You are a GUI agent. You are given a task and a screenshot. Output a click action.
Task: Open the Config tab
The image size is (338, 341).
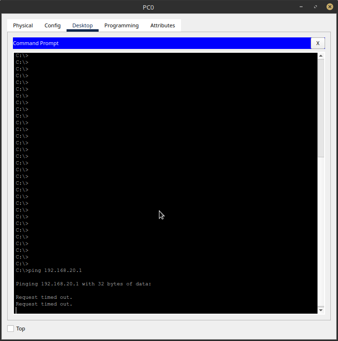pyautogui.click(x=53, y=25)
